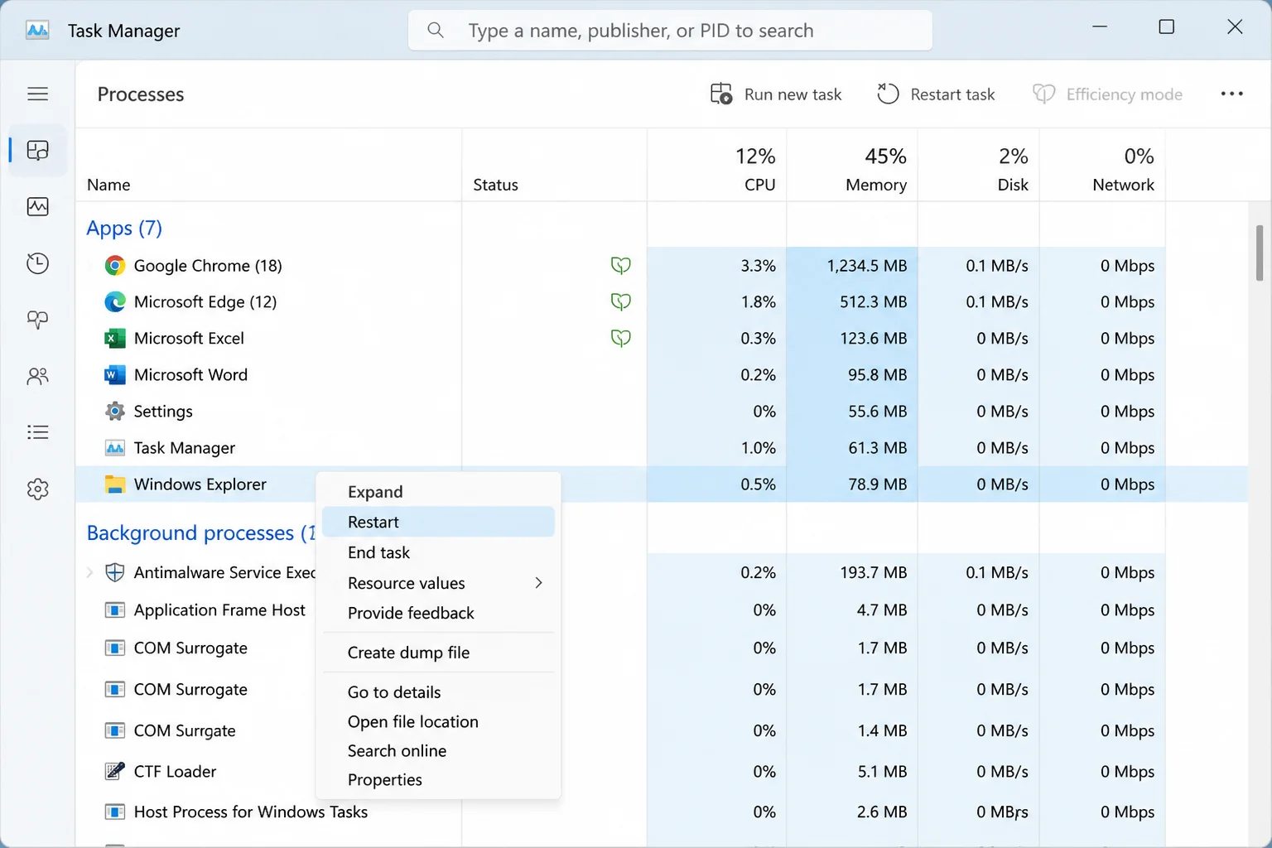Open the more options ellipsis menu
The width and height of the screenshot is (1272, 848).
[1232, 94]
